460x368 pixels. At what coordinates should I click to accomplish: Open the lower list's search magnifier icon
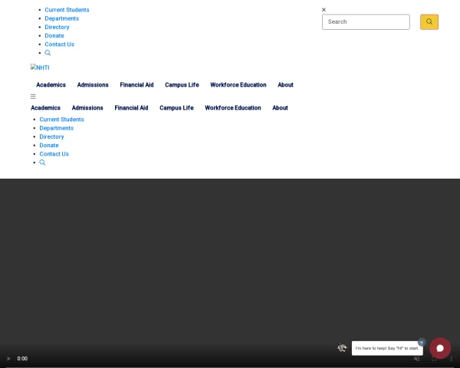tap(42, 163)
